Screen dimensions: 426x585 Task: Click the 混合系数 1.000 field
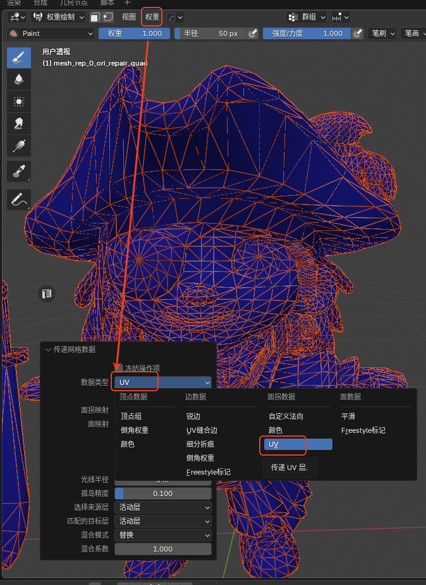(x=163, y=549)
